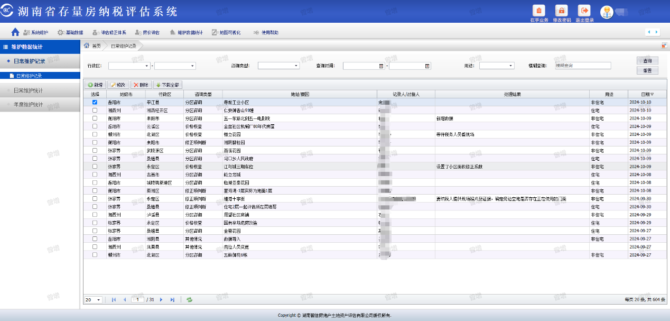Open 基础数据 menu
670x321 pixels.
pos(70,32)
